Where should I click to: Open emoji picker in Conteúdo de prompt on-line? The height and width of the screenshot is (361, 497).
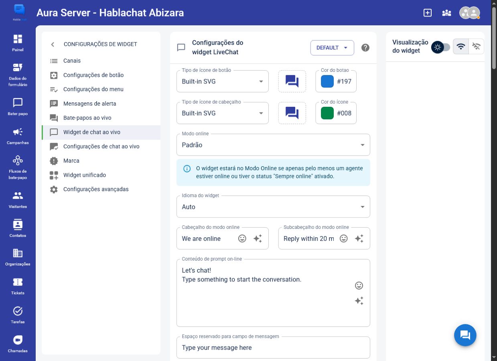point(359,286)
